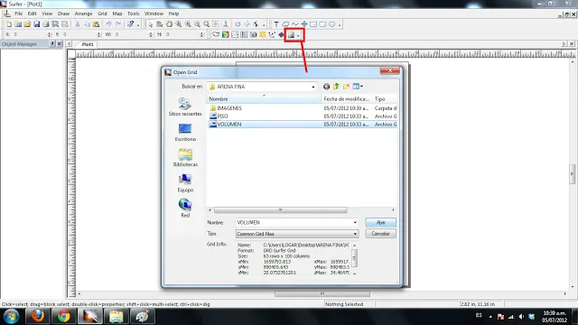Screen dimensions: 578x325
Task: Click the Up One Level folder icon
Action: (x=336, y=87)
